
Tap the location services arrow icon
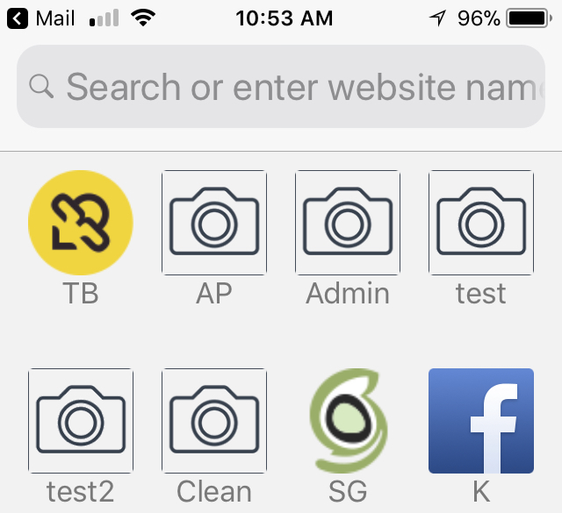(x=436, y=18)
